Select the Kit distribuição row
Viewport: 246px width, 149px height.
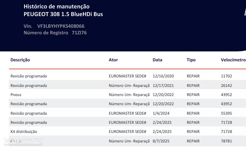(24, 131)
